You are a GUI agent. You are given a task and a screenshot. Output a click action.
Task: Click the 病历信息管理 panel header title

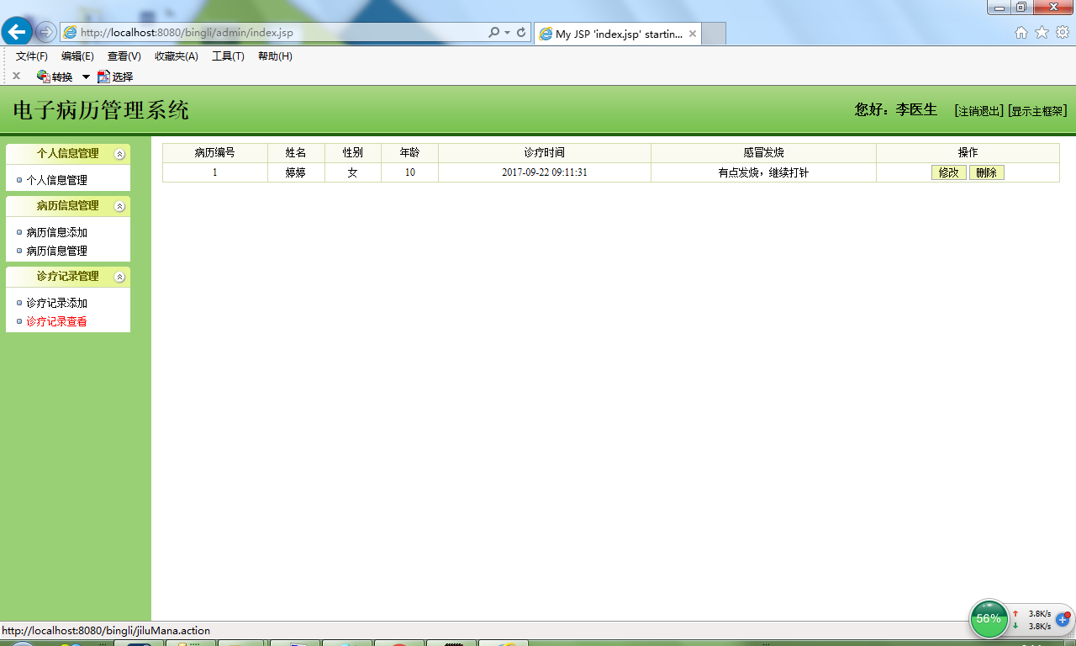[67, 206]
